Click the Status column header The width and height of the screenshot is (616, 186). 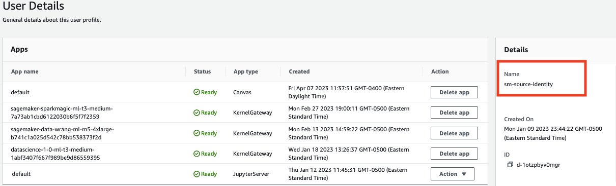click(202, 71)
